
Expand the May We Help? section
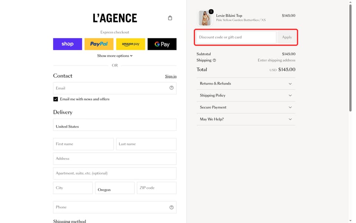[x=246, y=119]
